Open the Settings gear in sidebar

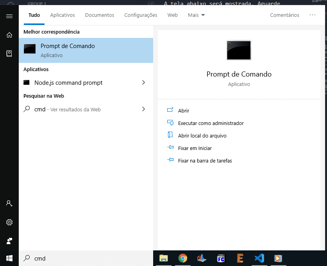9,222
